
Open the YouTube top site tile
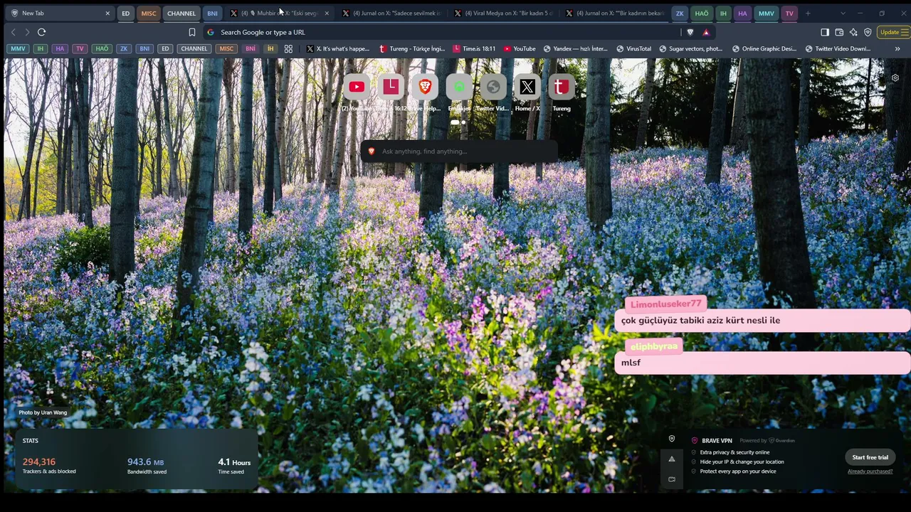click(x=357, y=87)
